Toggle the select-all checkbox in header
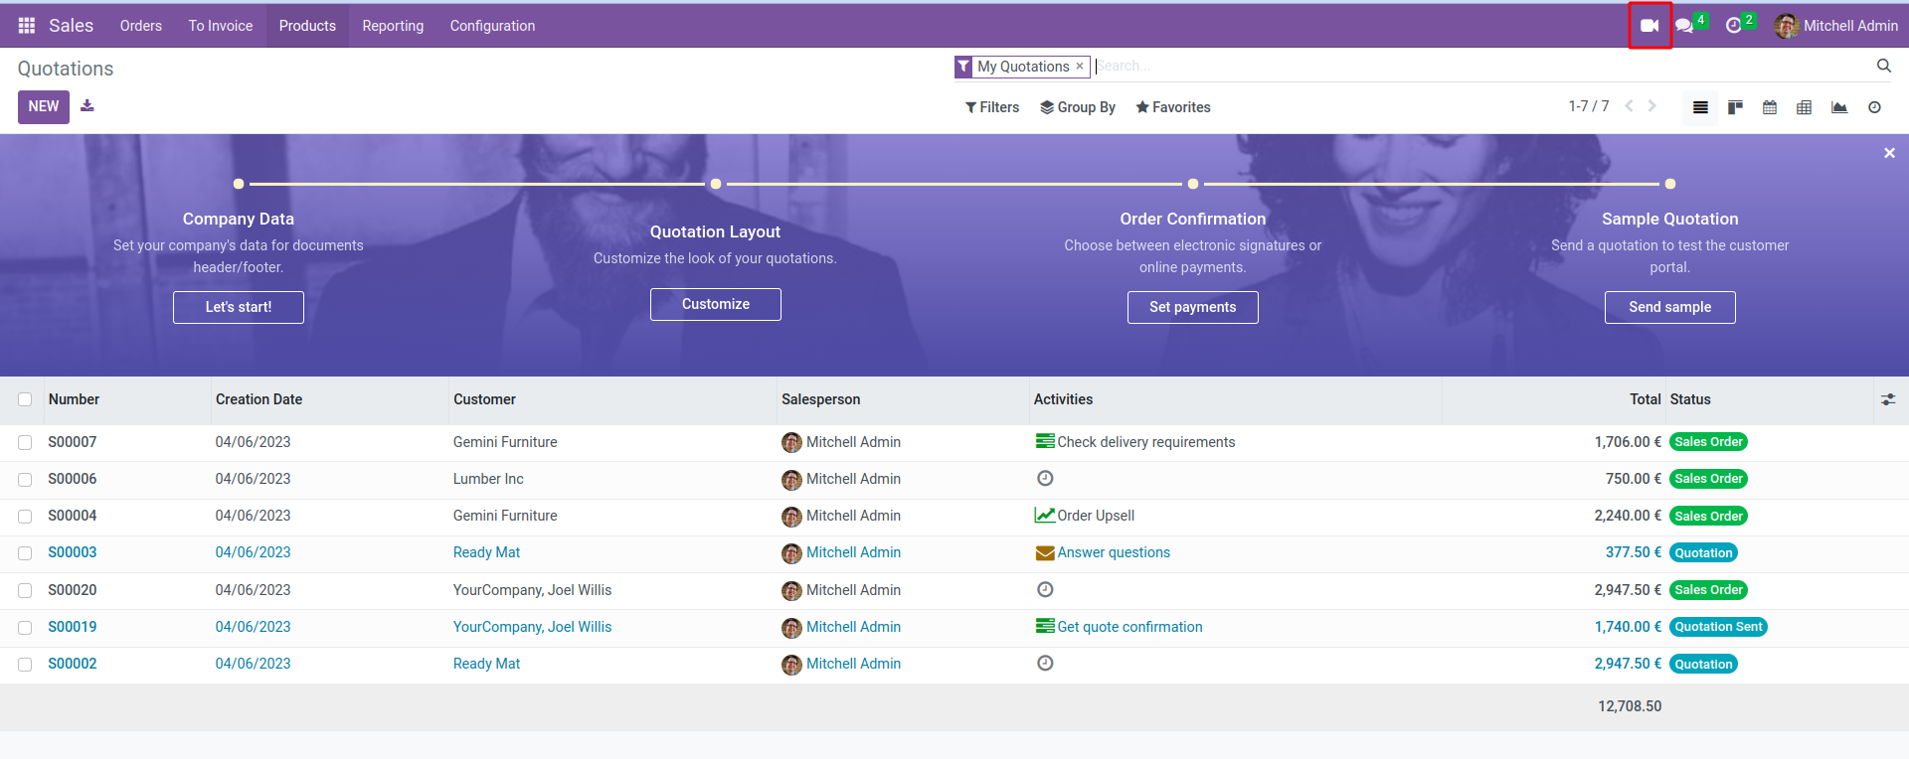The image size is (1909, 759). [25, 399]
